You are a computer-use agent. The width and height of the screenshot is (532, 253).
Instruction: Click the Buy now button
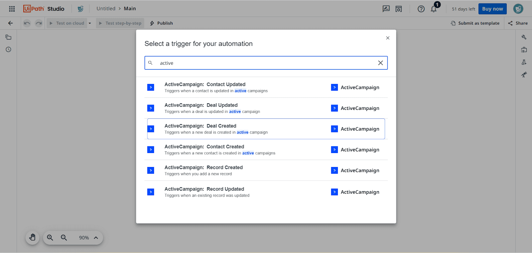(492, 9)
